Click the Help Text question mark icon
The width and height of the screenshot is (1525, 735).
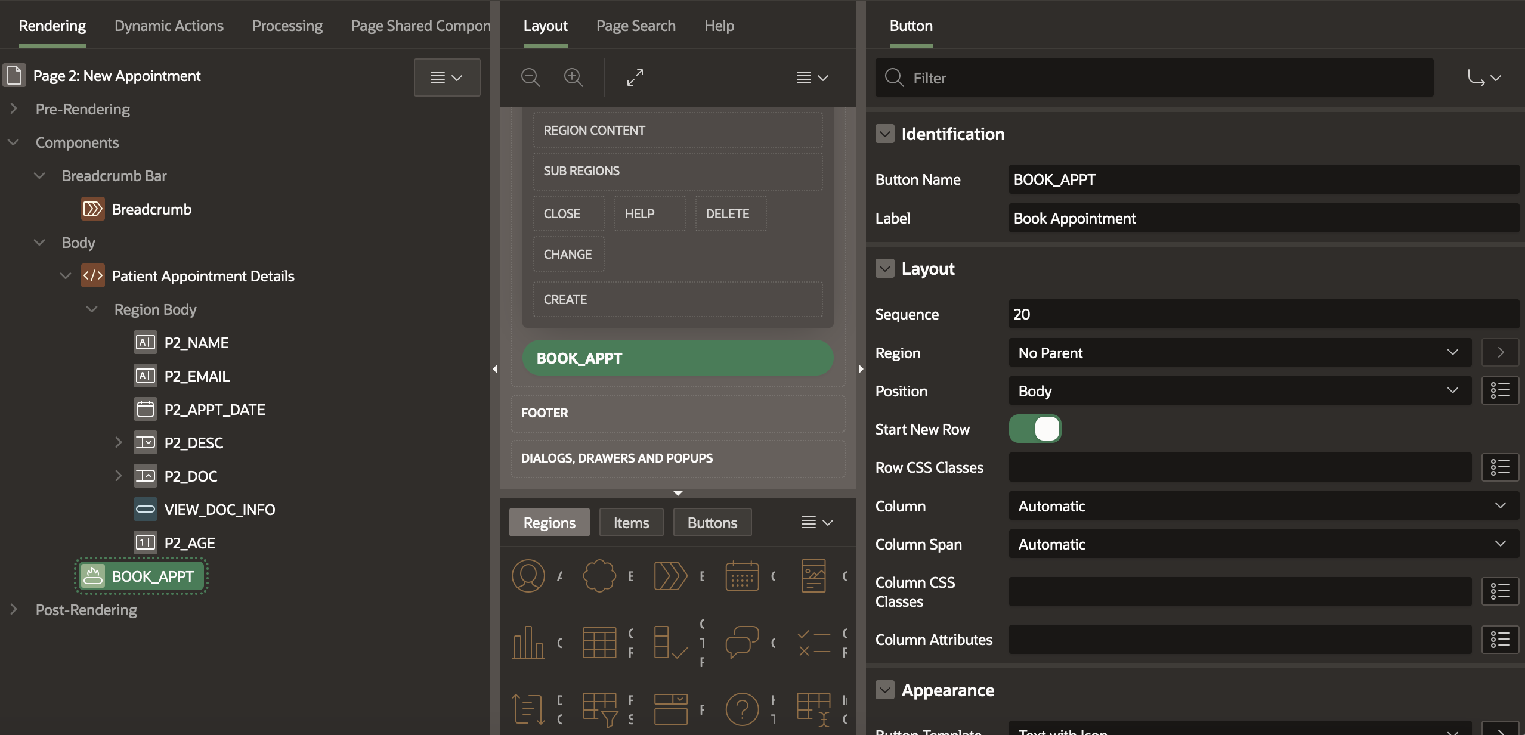pyautogui.click(x=742, y=709)
